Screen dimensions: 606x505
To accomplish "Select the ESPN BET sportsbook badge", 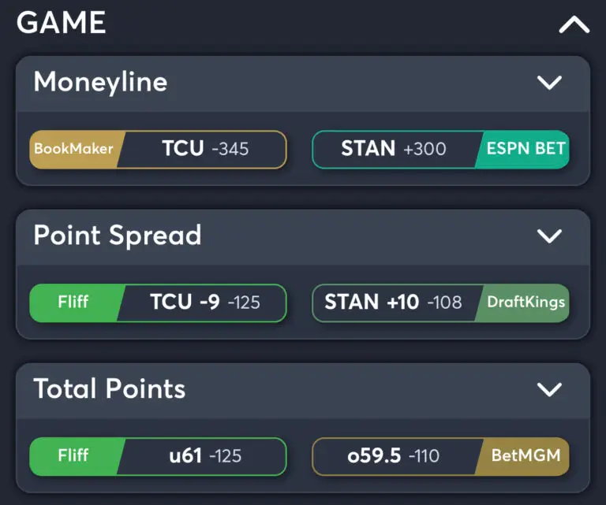I will coord(524,149).
